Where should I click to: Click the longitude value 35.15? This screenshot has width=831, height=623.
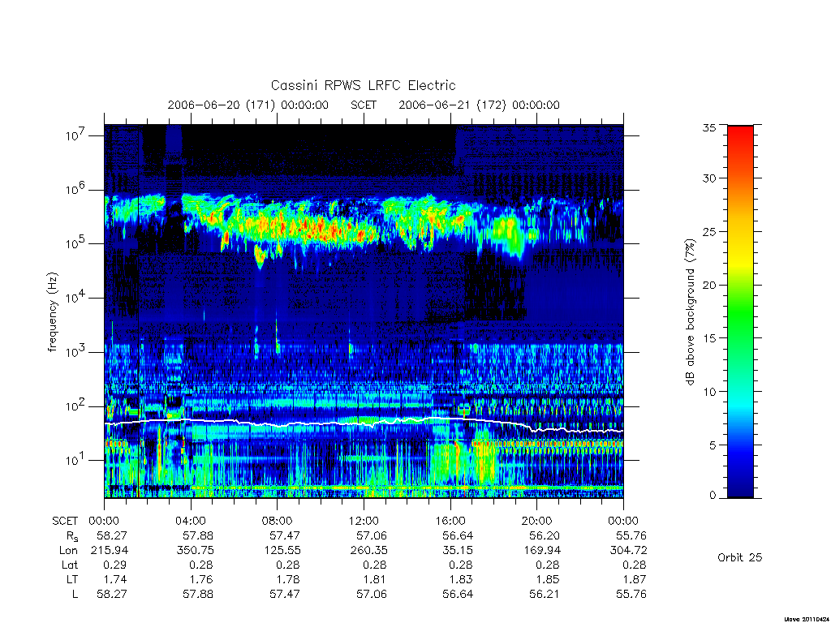458,551
